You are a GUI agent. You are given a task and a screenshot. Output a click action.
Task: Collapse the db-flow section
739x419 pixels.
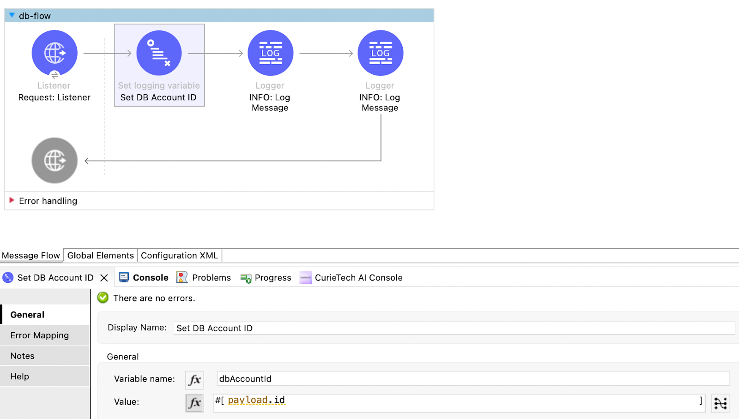coord(11,15)
